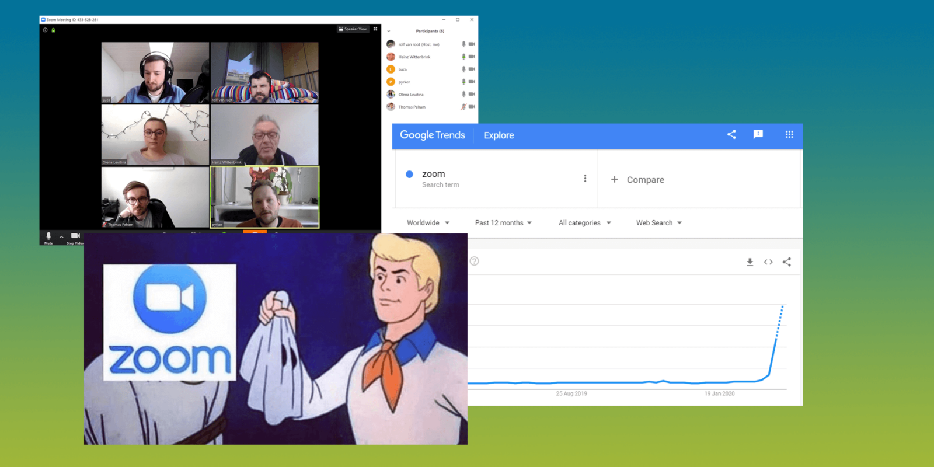
Task: Open the meeting info icon in Zoom
Action: pos(45,30)
